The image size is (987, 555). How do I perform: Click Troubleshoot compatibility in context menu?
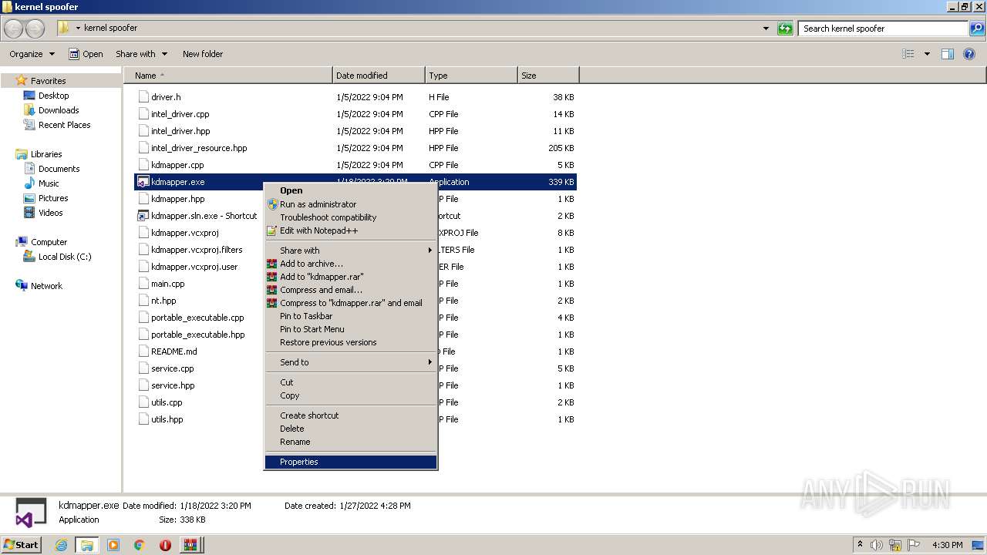(351, 217)
